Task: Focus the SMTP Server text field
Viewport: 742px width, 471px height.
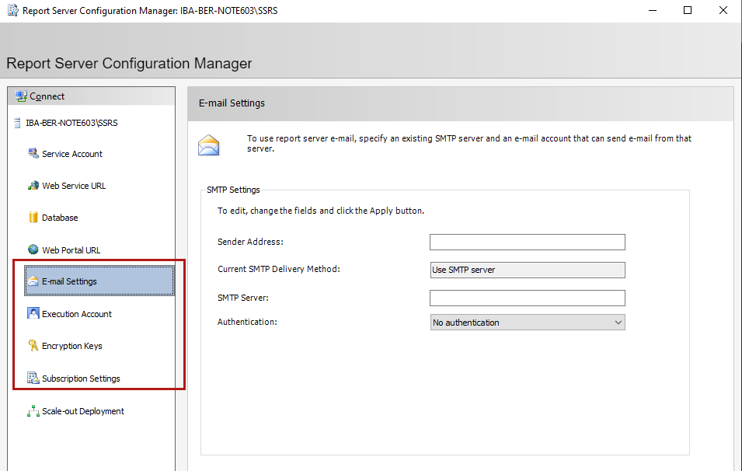Action: (528, 298)
